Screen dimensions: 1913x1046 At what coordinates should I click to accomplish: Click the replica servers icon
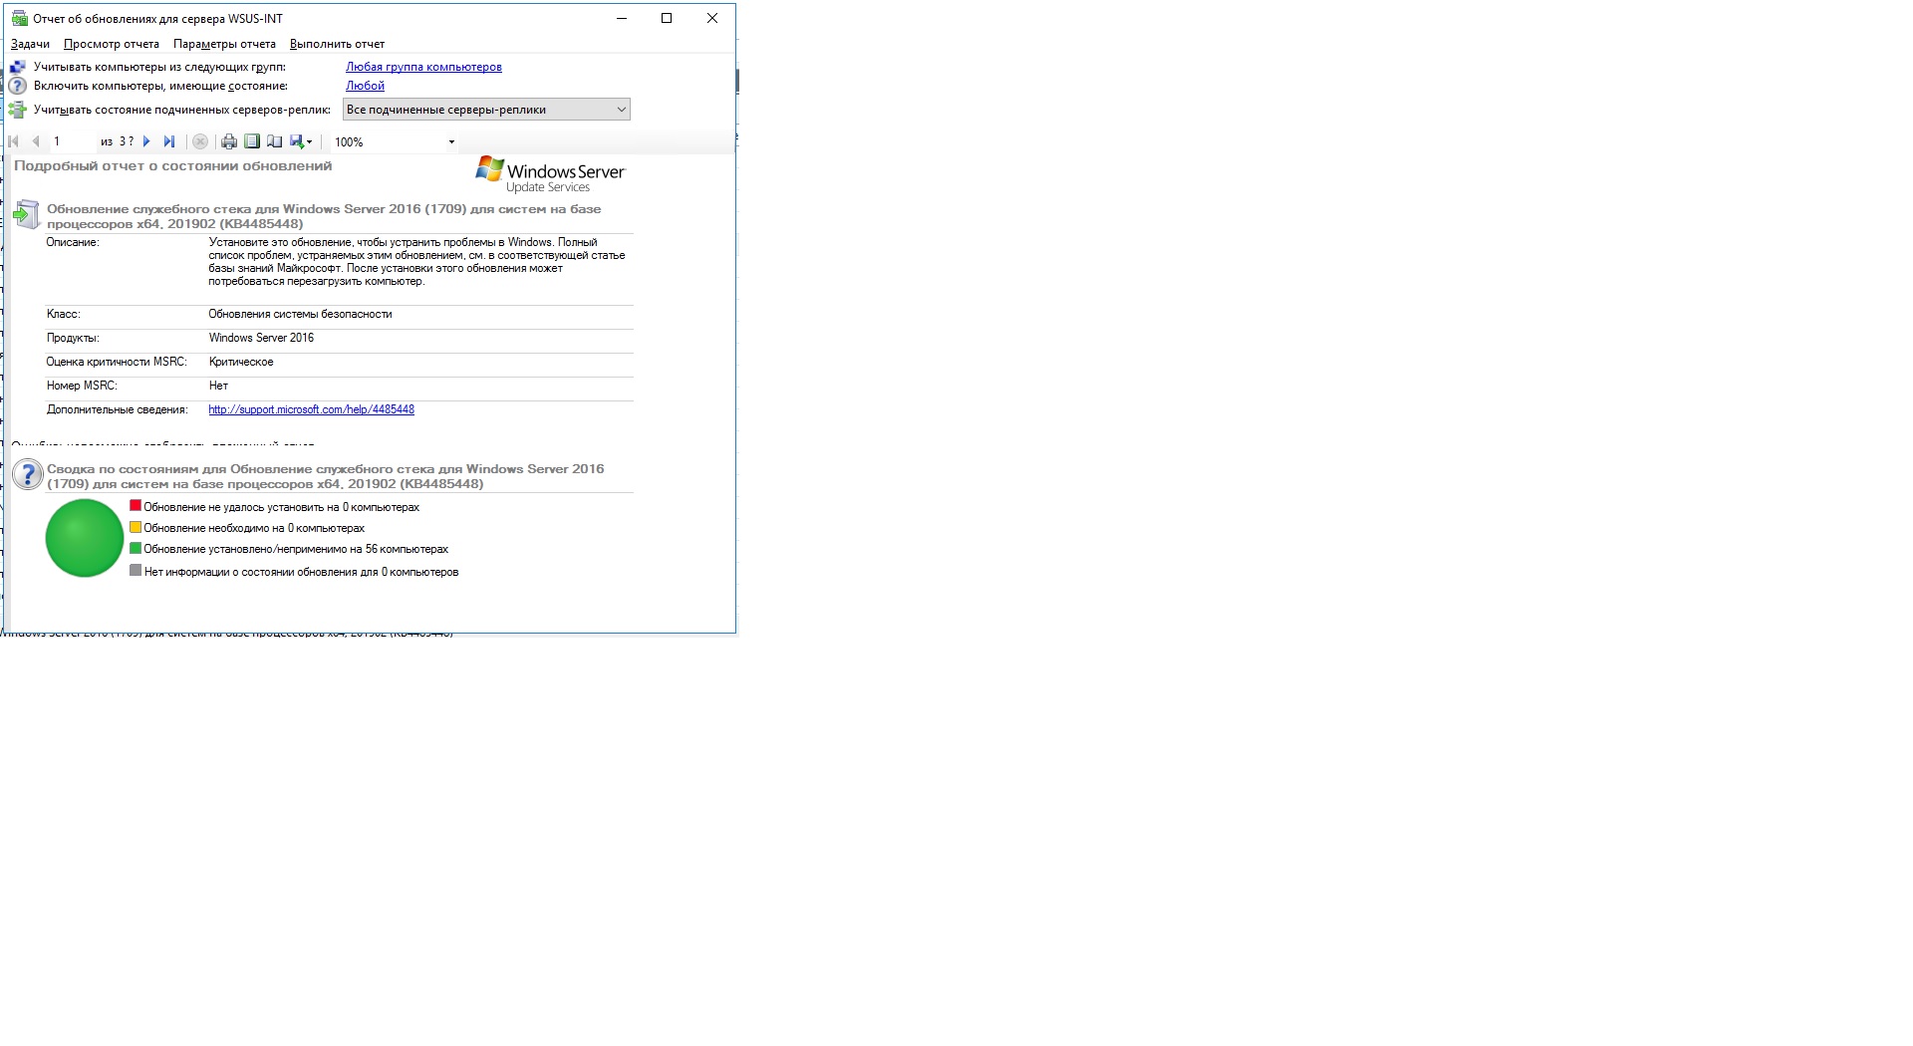coord(18,110)
